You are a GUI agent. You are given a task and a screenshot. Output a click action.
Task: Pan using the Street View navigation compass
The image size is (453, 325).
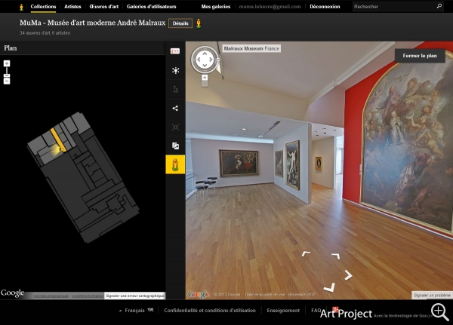204,59
